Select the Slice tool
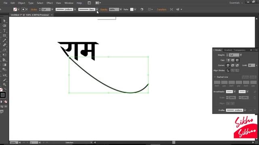 pyautogui.click(x=4, y=80)
